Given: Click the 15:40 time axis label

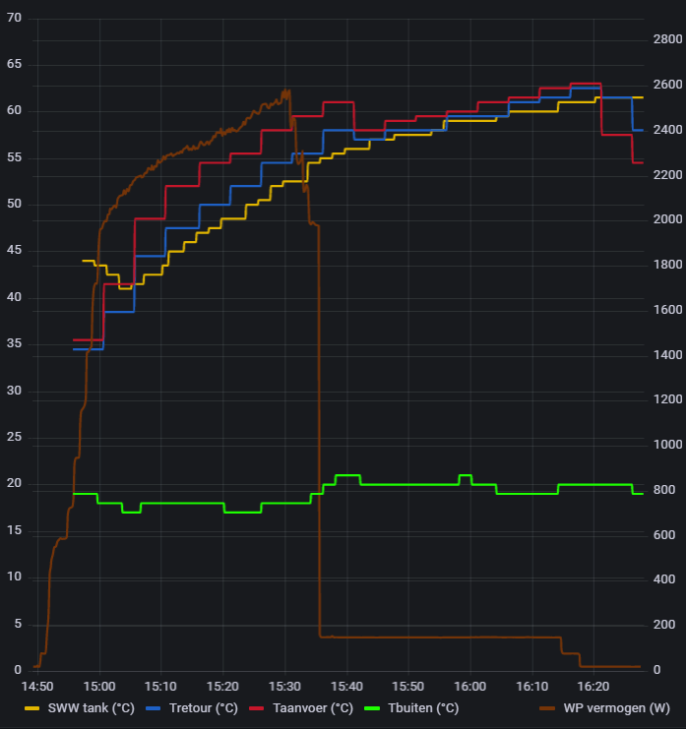Looking at the screenshot, I should [x=346, y=687].
